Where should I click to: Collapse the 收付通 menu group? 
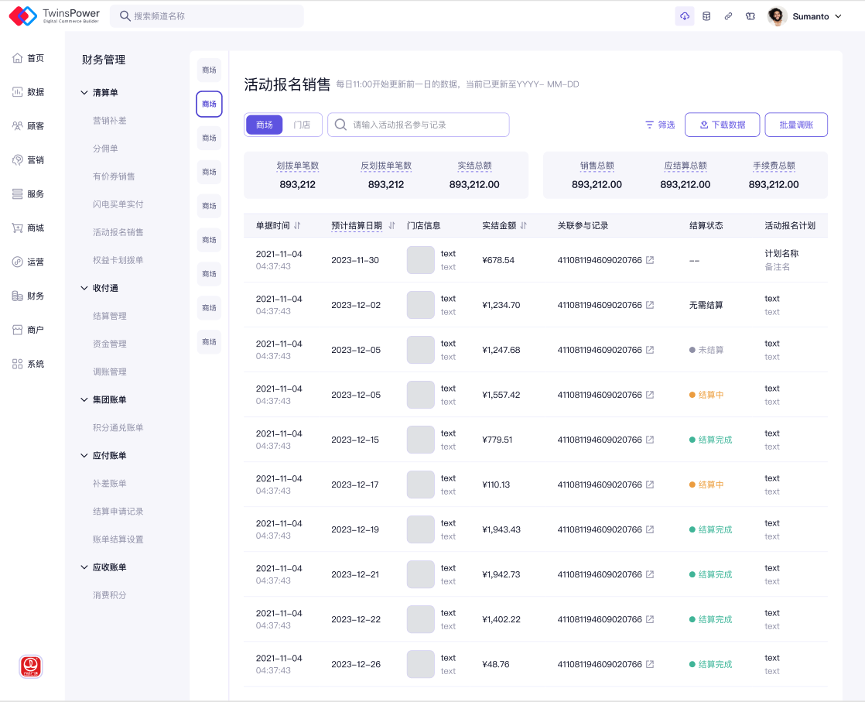coord(84,288)
